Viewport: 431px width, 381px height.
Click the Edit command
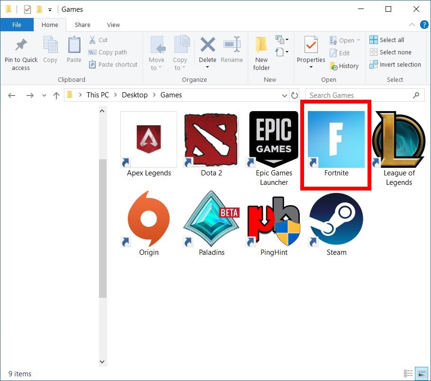(x=340, y=53)
